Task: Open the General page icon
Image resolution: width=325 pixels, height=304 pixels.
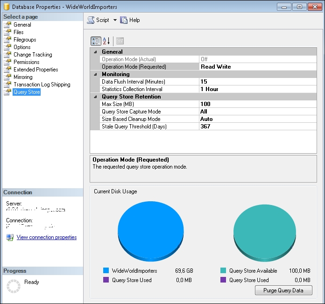Action: (7, 25)
